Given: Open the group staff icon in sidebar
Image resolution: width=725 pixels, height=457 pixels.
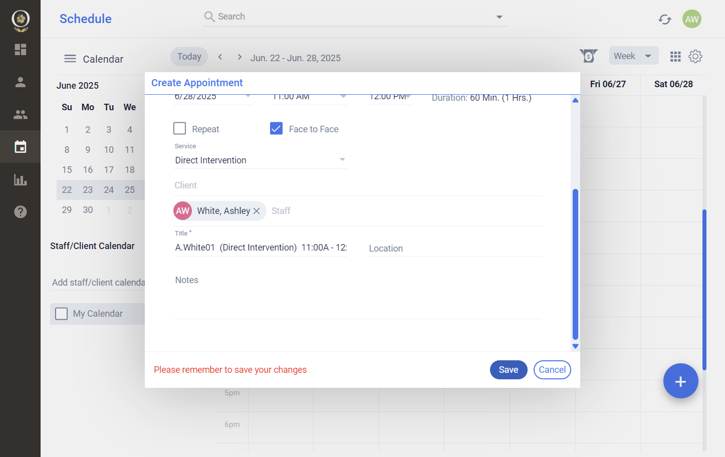Looking at the screenshot, I should (x=21, y=115).
